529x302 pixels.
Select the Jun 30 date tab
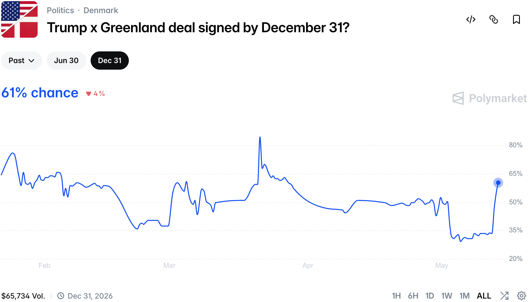[66, 61]
